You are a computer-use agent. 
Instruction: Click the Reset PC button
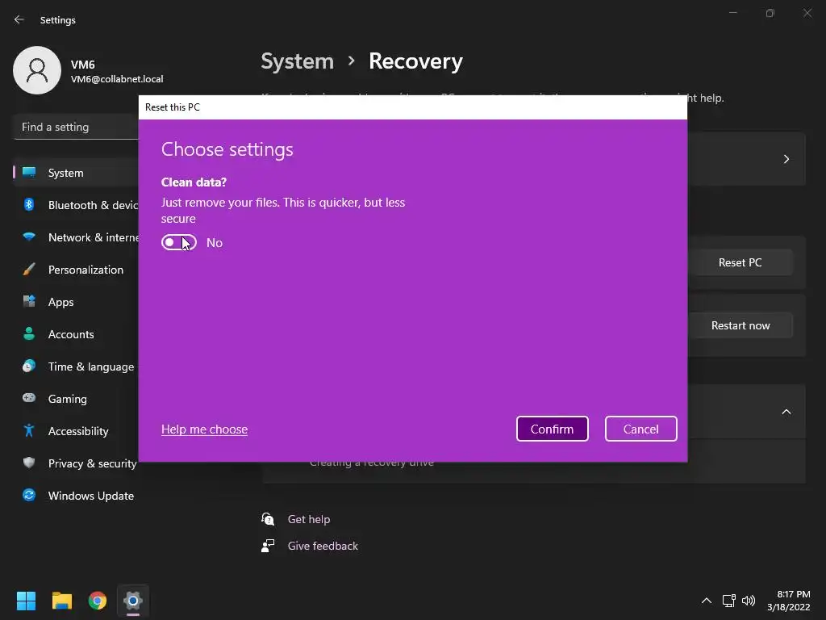pos(740,262)
